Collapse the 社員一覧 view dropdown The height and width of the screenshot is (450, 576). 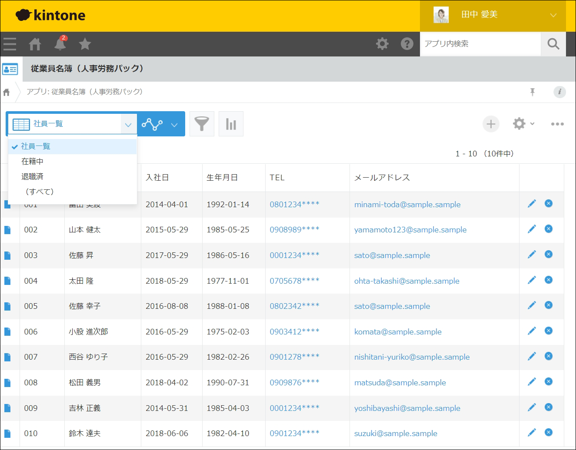pos(128,125)
